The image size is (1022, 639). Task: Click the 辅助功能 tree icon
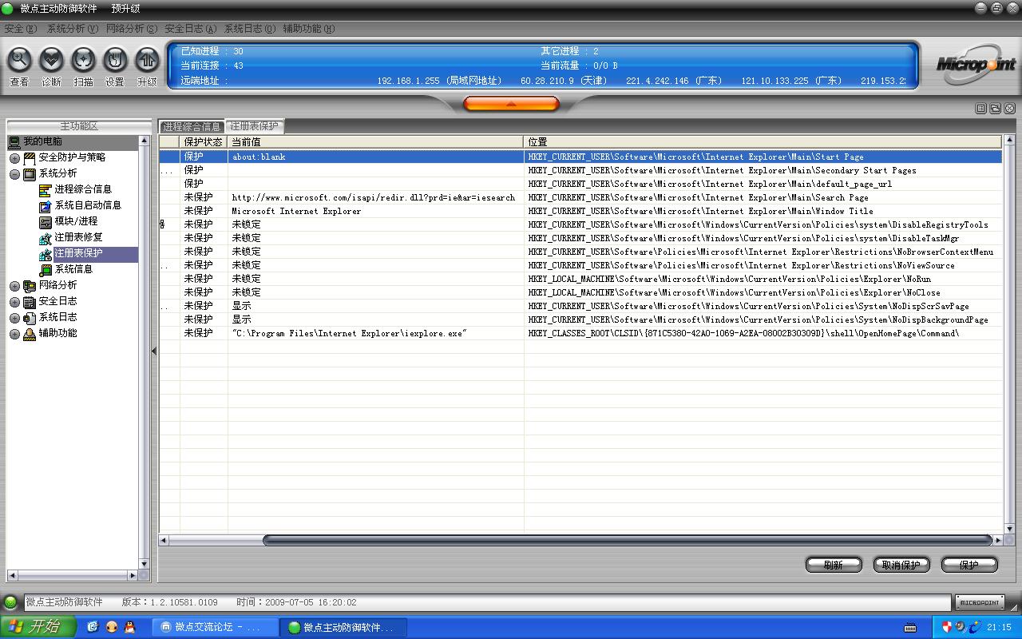pyautogui.click(x=30, y=334)
